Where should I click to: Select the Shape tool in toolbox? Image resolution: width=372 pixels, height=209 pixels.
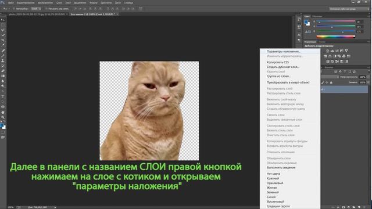tap(3, 107)
